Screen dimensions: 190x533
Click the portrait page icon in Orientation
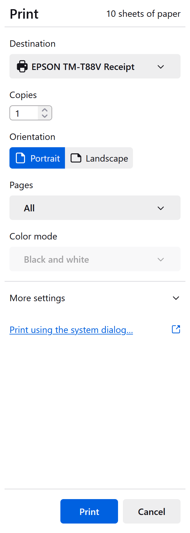pos(21,158)
